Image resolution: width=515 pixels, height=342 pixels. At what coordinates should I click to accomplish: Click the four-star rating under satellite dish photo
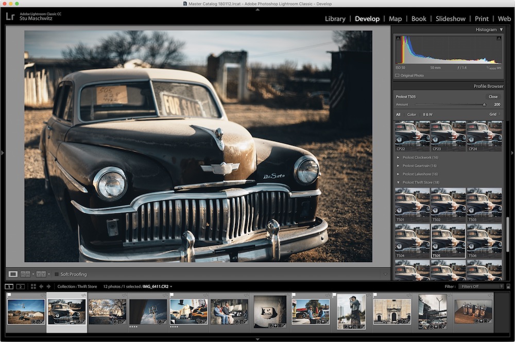[x=133, y=327]
